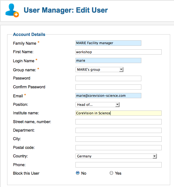Focus the First Name field
This screenshot has height=187, width=174.
click(x=119, y=52)
